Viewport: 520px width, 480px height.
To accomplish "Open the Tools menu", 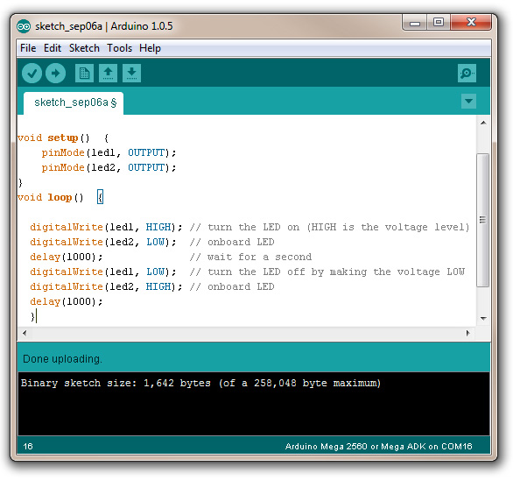I will click(x=119, y=48).
